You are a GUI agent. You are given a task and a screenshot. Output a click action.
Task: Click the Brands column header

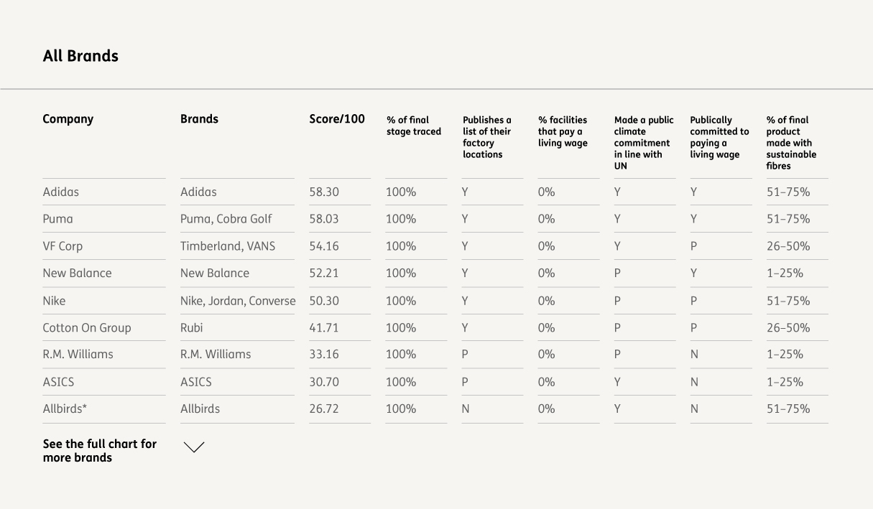pyautogui.click(x=199, y=119)
